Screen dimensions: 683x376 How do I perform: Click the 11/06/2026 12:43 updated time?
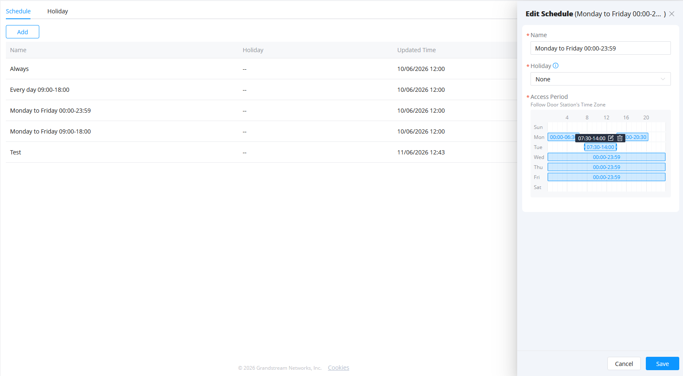(x=421, y=152)
